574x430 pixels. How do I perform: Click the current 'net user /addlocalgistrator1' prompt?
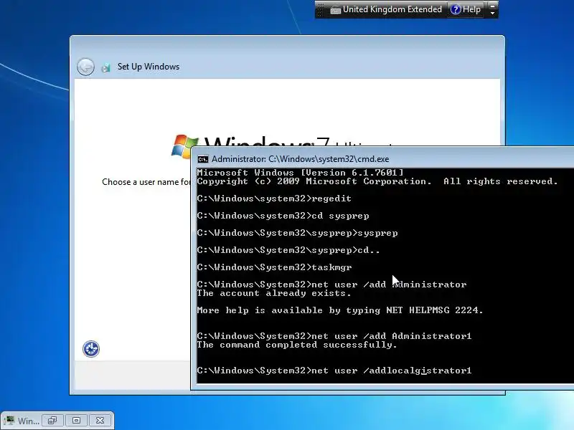click(x=334, y=371)
